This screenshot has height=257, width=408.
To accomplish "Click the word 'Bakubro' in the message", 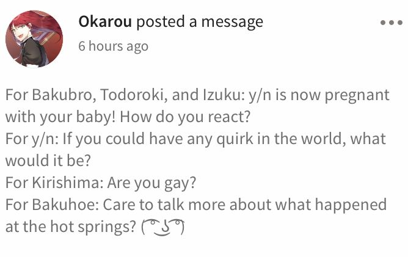I will coord(62,95).
